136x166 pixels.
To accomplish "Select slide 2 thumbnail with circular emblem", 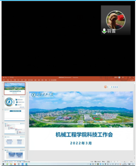I will click(x=15, y=102).
